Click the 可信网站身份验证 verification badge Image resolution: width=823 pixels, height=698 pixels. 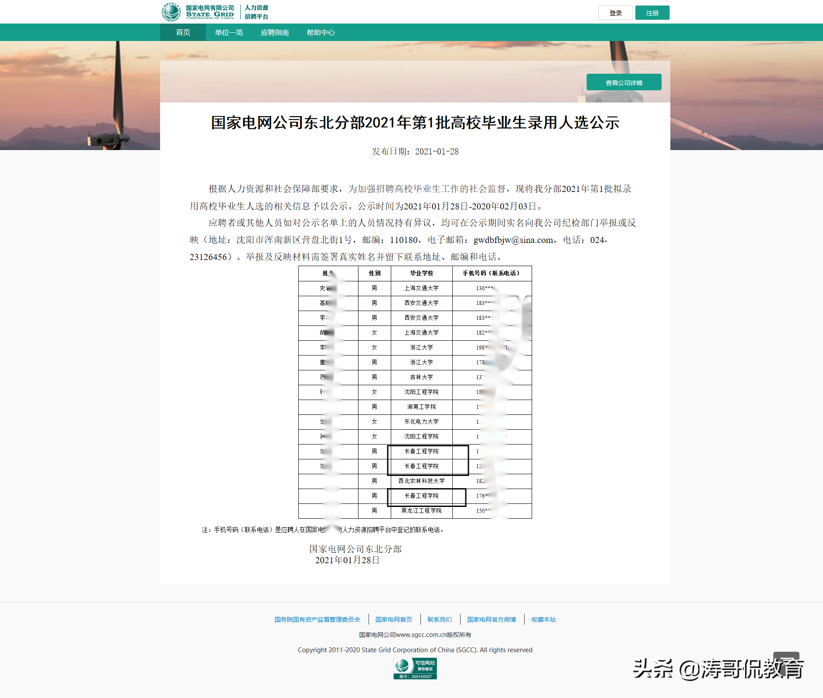[x=414, y=667]
